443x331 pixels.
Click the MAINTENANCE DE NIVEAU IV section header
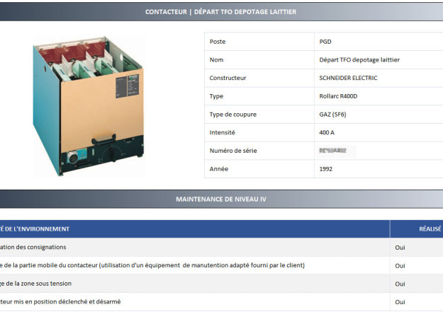[220, 199]
